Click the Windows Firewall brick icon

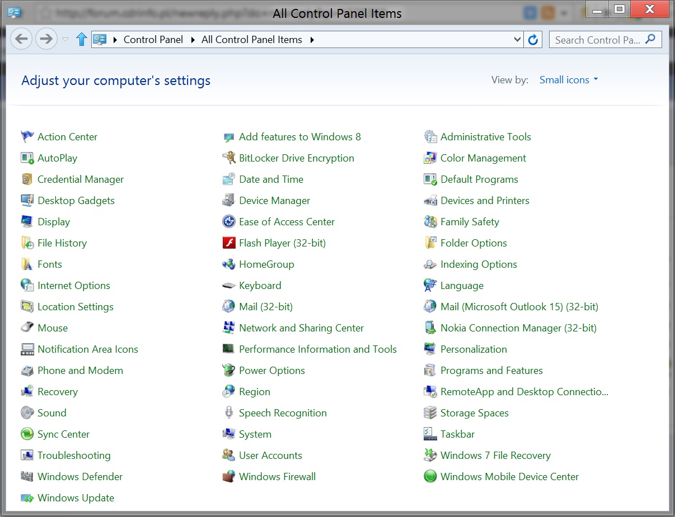228,476
